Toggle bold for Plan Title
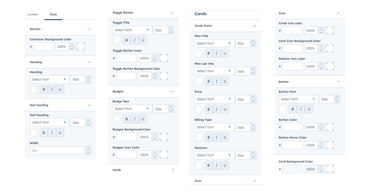The image size is (386, 195). point(209,53)
